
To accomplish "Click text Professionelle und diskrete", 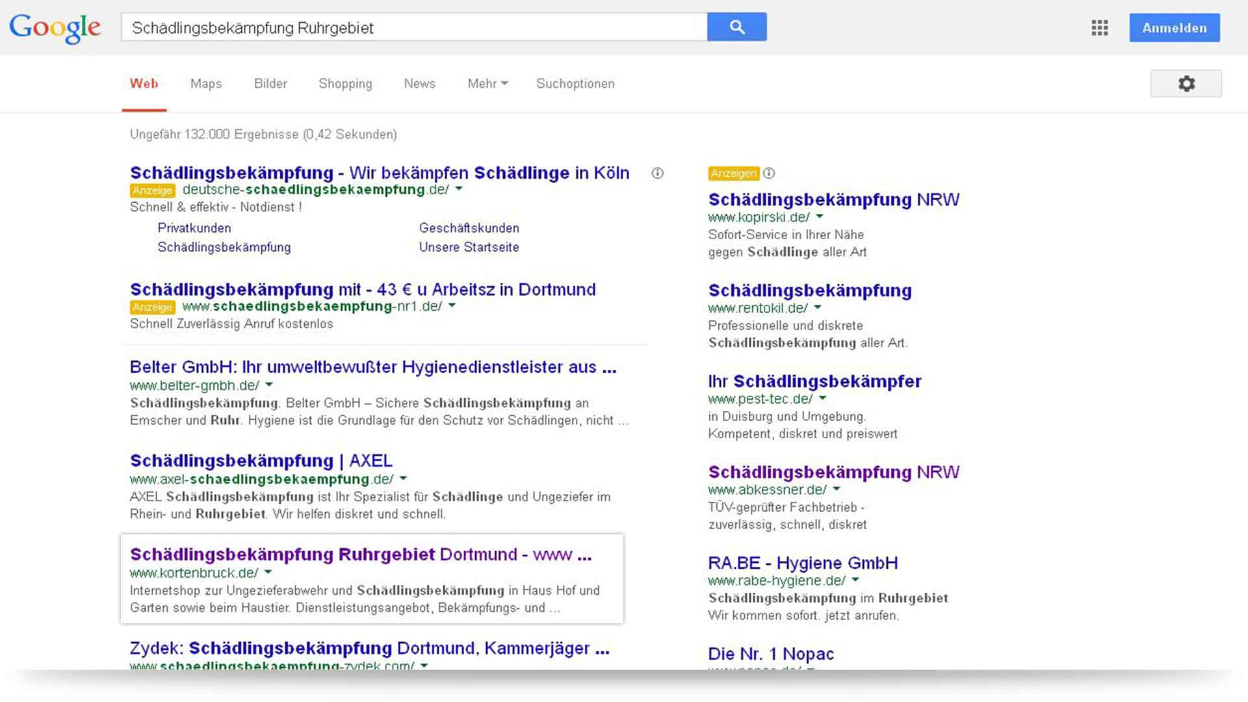I will click(x=786, y=326).
